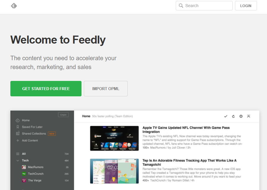267x190 pixels.
Task: Click inside the Search input field
Action: [207, 6]
